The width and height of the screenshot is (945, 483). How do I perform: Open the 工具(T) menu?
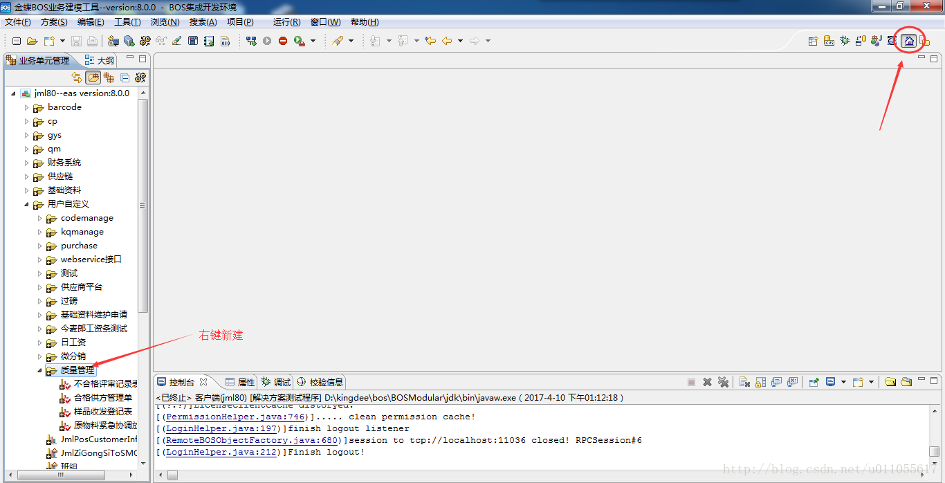coord(127,22)
